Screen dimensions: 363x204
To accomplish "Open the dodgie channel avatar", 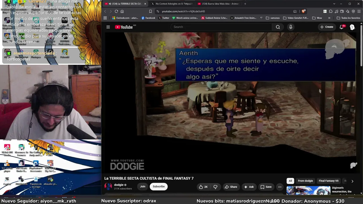I will click(108, 186).
